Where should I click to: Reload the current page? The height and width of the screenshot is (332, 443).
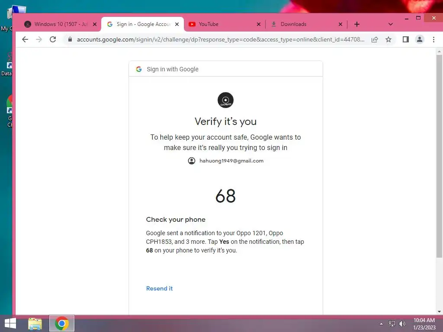(x=53, y=39)
